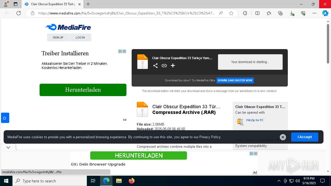The image size is (331, 186).
Task: Share the Clair Obscur file
Action: pos(155,66)
